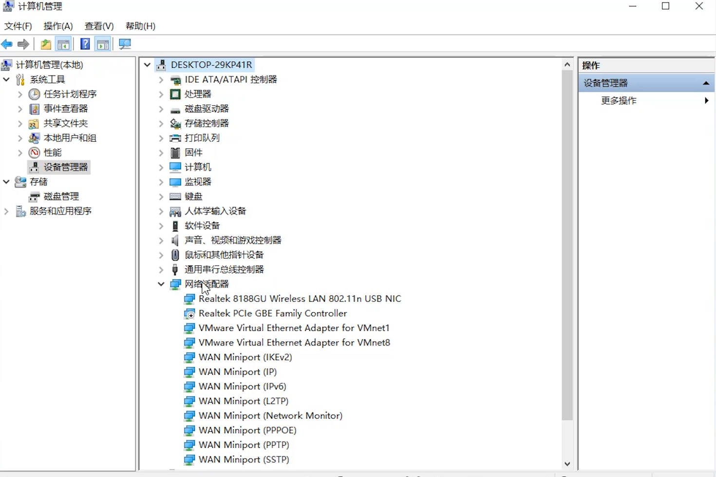Click the 声音、视频和游戏控制器 speaker icon

tap(175, 240)
